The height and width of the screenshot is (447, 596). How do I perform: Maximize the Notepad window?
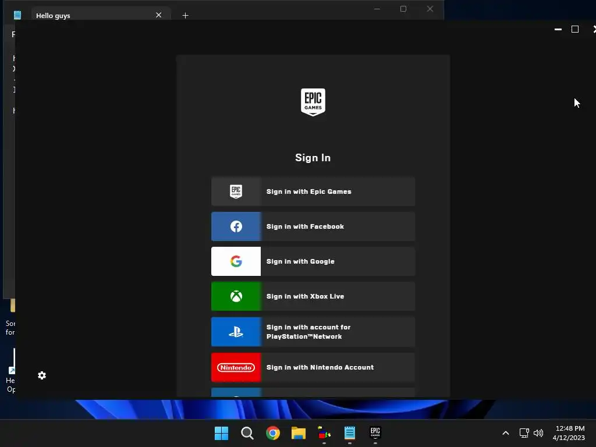tap(403, 9)
